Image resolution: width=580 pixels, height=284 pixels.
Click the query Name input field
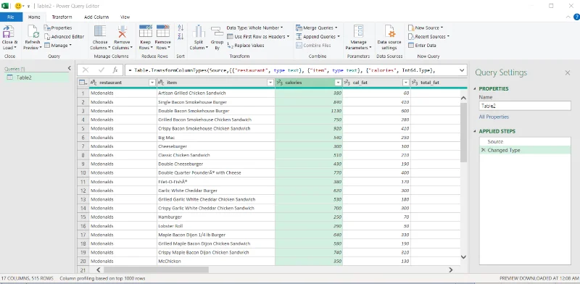click(x=525, y=106)
